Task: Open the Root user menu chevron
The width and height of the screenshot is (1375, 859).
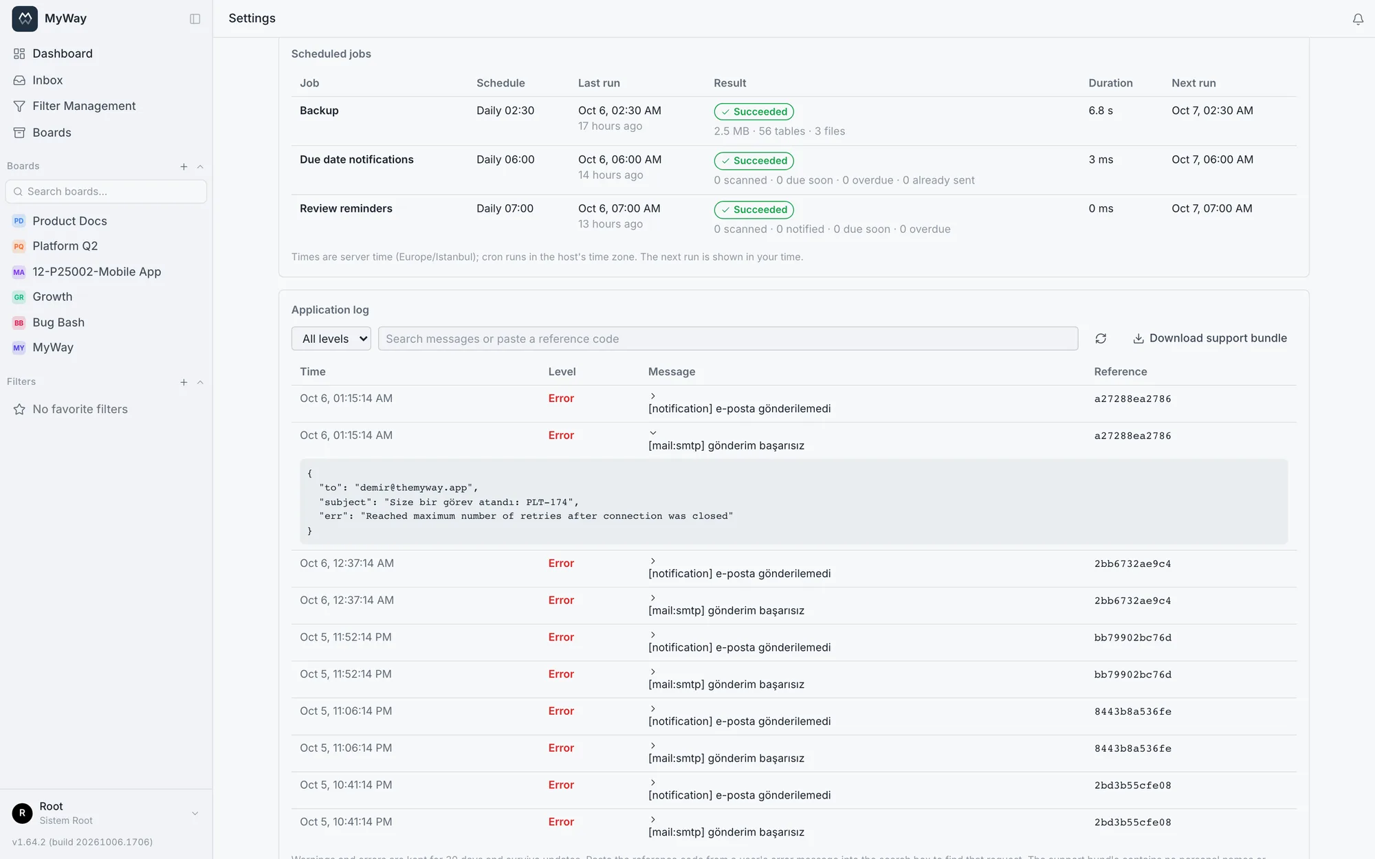Action: point(195,813)
